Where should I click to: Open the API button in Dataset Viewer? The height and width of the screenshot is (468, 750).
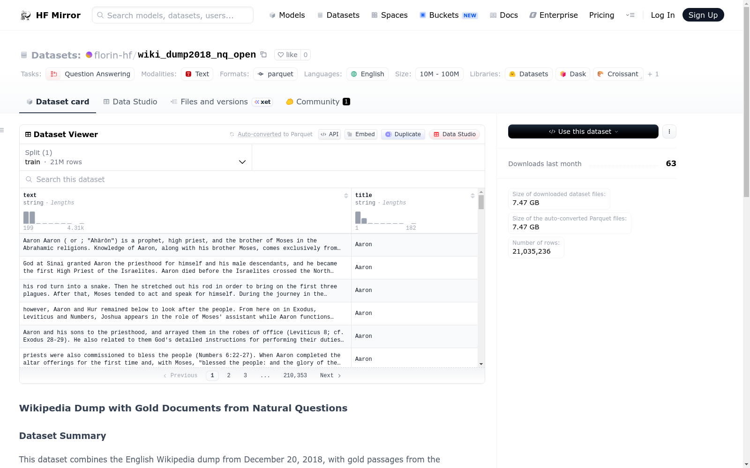click(329, 134)
